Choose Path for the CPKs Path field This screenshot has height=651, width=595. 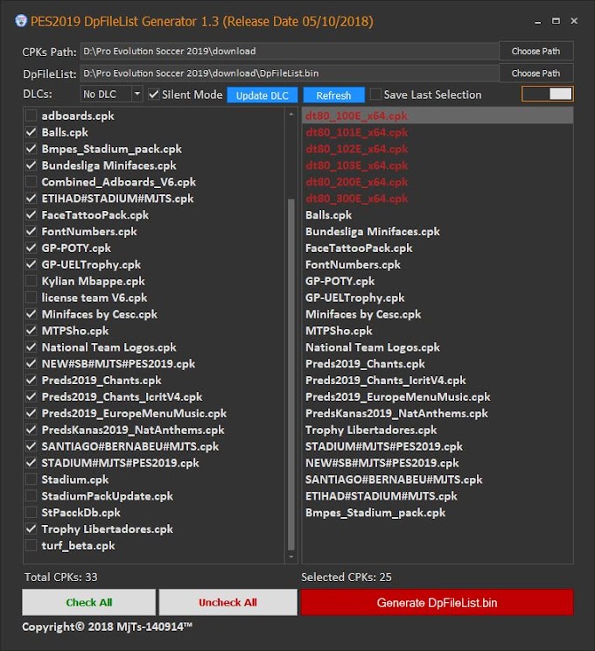click(535, 51)
